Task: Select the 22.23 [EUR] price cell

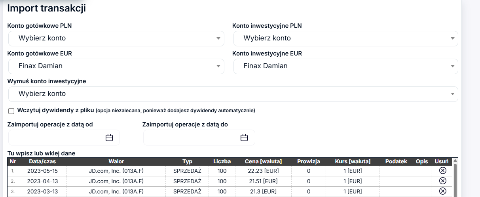Action: point(264,171)
